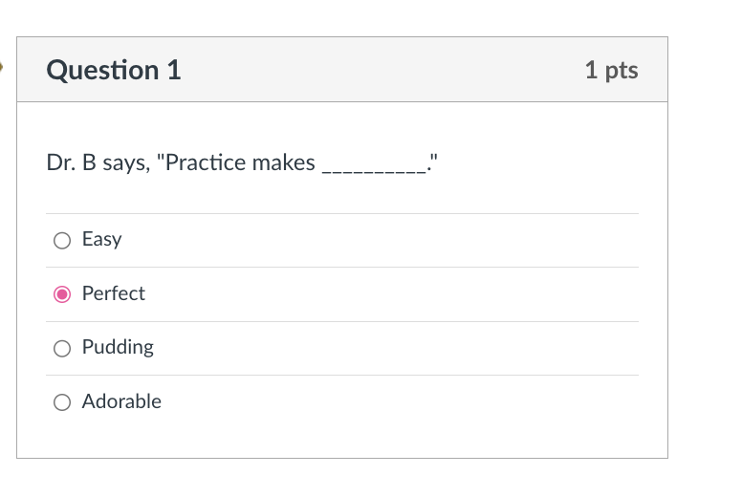Viewport: 742px width, 497px height.
Task: Click the word "Practice" in the prompt
Action: 206,162
